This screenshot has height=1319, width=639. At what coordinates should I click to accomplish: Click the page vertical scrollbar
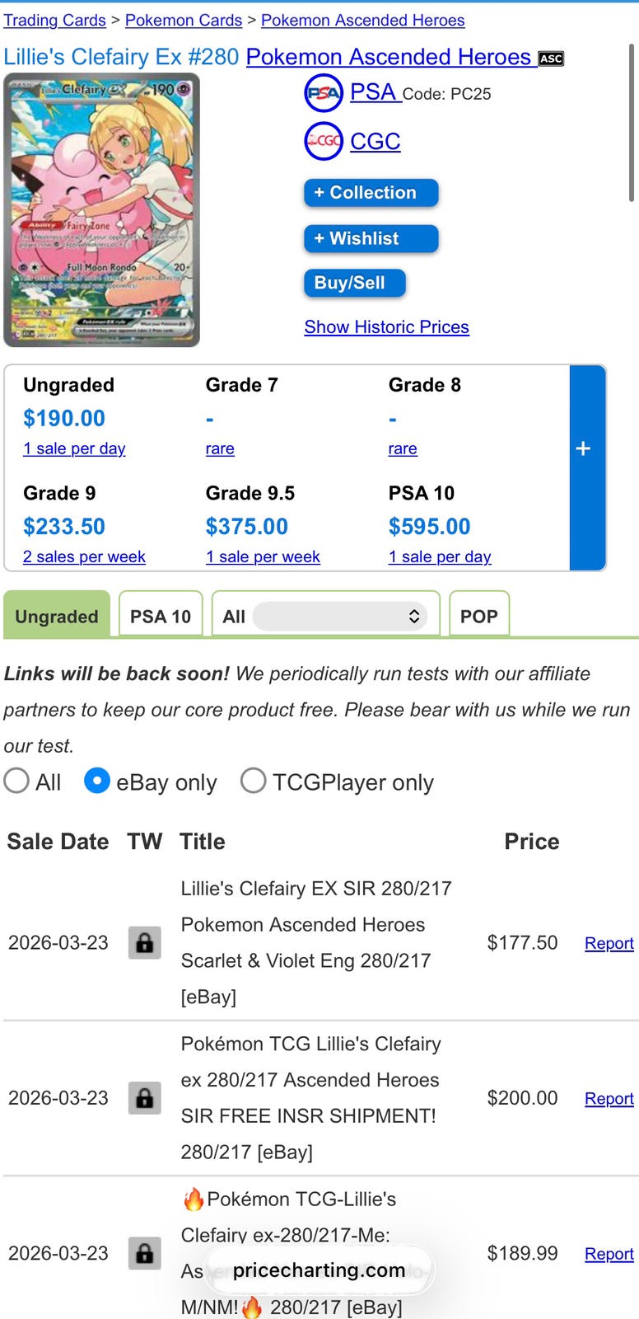coord(632,124)
